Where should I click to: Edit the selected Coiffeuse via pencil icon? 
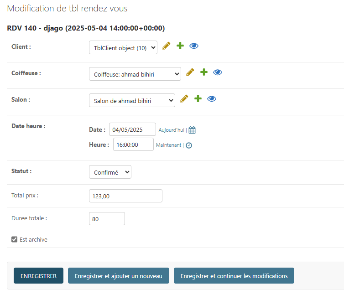pos(190,72)
